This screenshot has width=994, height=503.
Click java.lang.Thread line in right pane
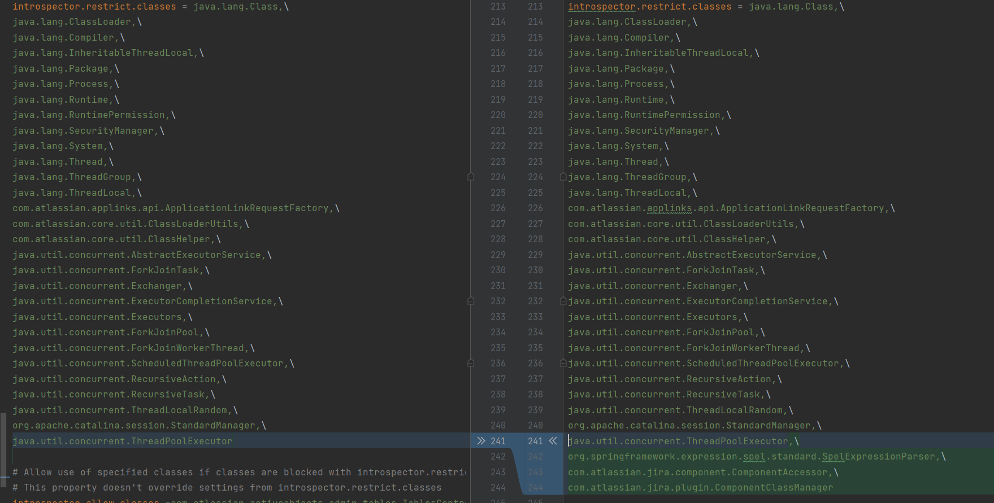point(618,162)
